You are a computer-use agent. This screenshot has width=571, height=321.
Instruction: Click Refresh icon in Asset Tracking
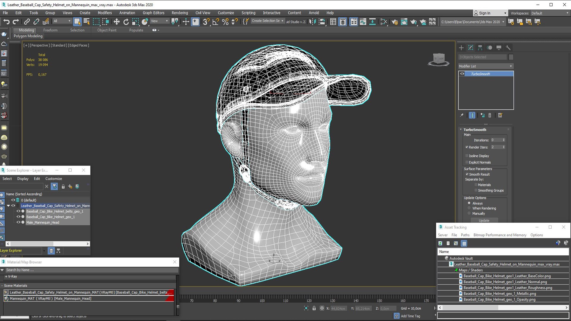[440, 243]
